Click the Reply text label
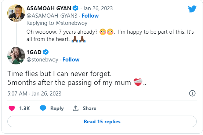Image resolution: width=203 pixels, height=135 pixels. tap(57, 108)
